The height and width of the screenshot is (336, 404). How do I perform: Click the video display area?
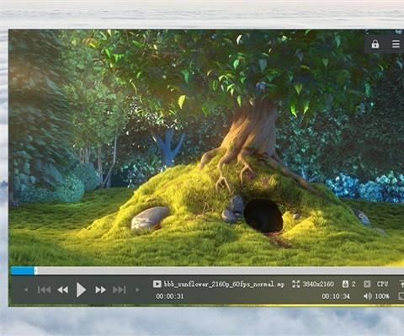point(206,147)
